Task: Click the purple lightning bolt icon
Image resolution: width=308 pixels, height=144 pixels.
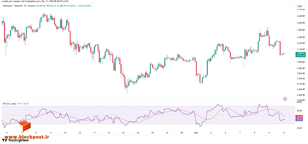Action: pos(285,99)
